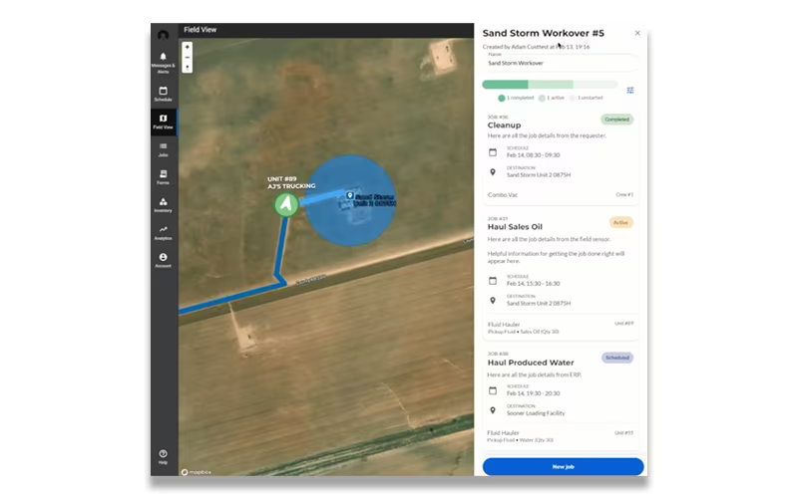The width and height of the screenshot is (798, 498).
Task: Click 'Fluid Hauler' in Haul Produced Water card
Action: [x=503, y=433]
